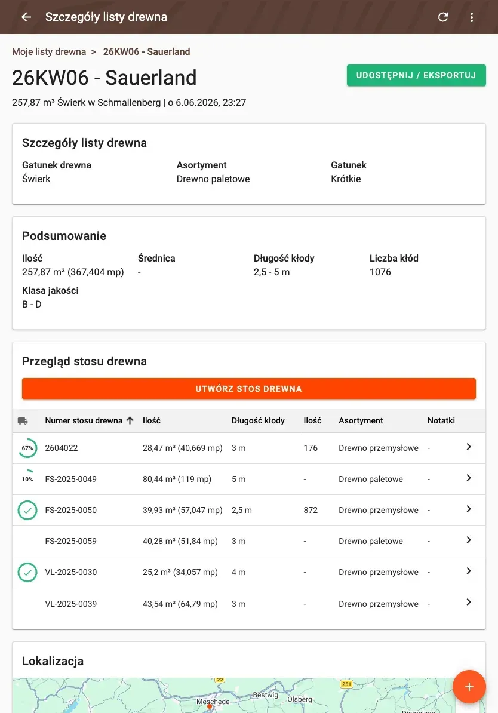Image resolution: width=498 pixels, height=713 pixels.
Task: Open row VL-2025-0030 via chevron
Action: pyautogui.click(x=468, y=571)
